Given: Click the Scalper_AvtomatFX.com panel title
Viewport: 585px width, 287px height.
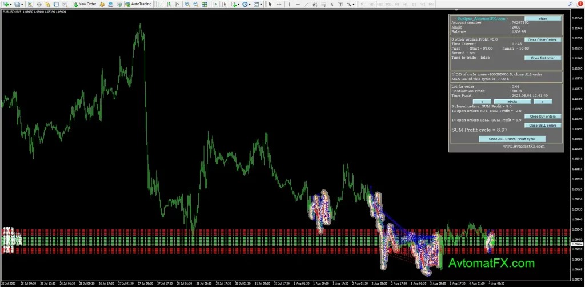Looking at the screenshot, I should (x=481, y=18).
